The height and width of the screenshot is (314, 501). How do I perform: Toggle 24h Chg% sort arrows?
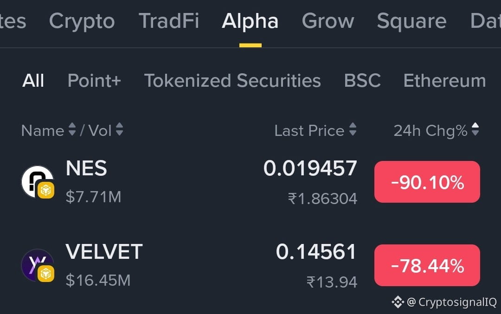[x=475, y=129]
